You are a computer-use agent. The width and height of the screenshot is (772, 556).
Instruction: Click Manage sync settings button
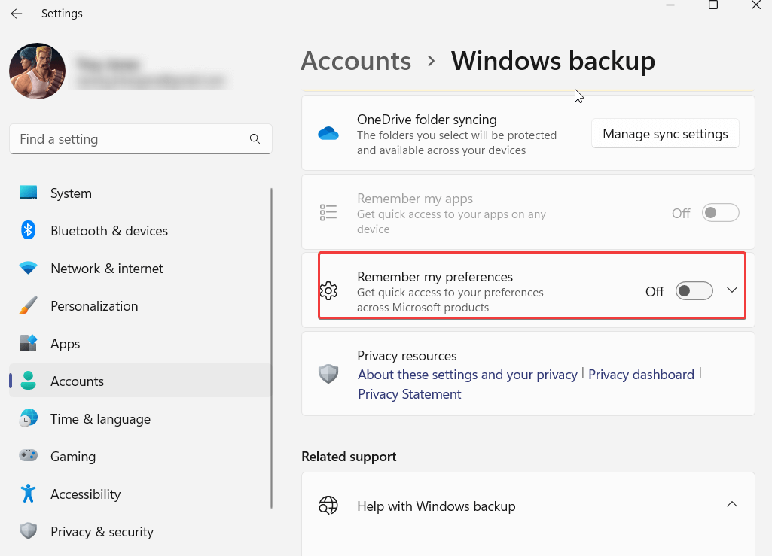click(x=665, y=134)
